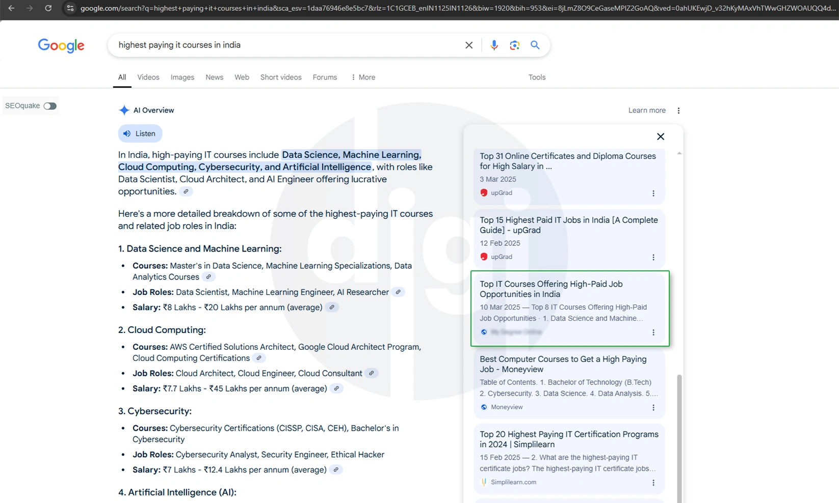Click the '3. Cybersecurity:' heading

coord(155,411)
